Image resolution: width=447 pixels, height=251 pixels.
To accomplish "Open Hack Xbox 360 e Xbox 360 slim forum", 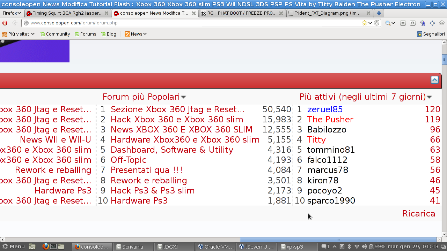I will pos(177,120).
